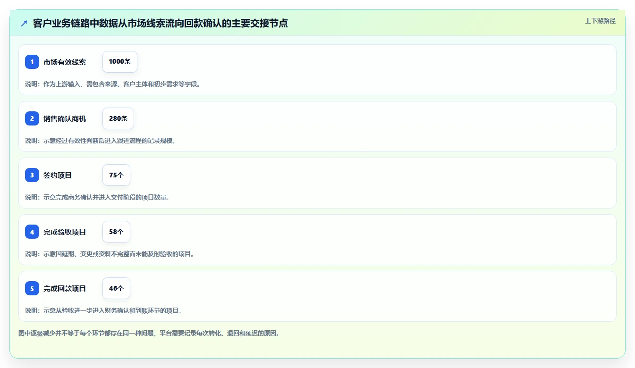
Task: Click the note 作为上游输入，需包含来源
Action: coord(112,84)
